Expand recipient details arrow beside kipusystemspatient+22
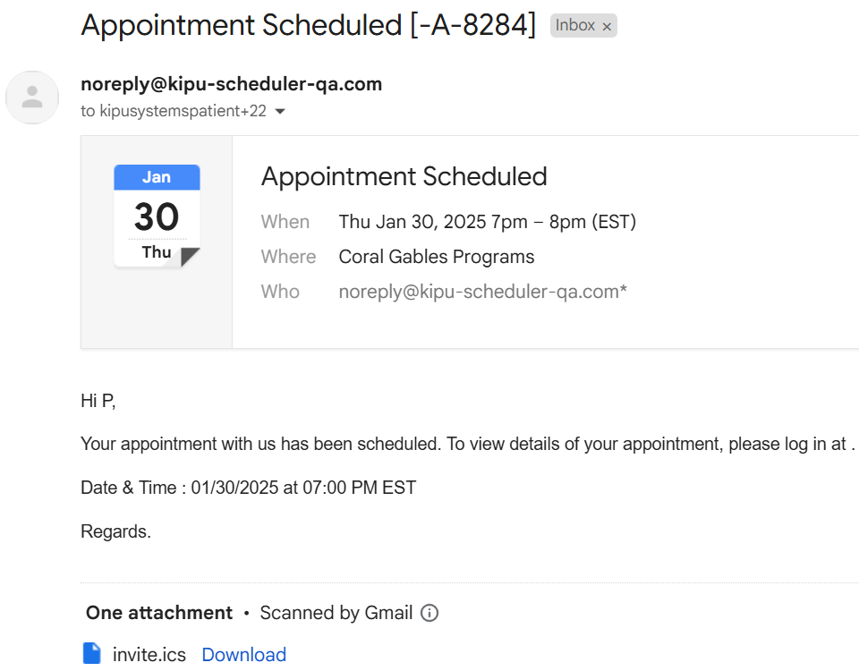 tap(280, 112)
